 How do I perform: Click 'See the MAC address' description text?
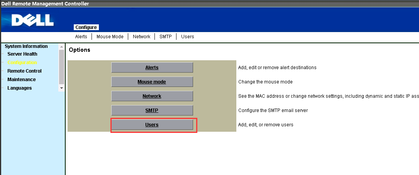[328, 96]
